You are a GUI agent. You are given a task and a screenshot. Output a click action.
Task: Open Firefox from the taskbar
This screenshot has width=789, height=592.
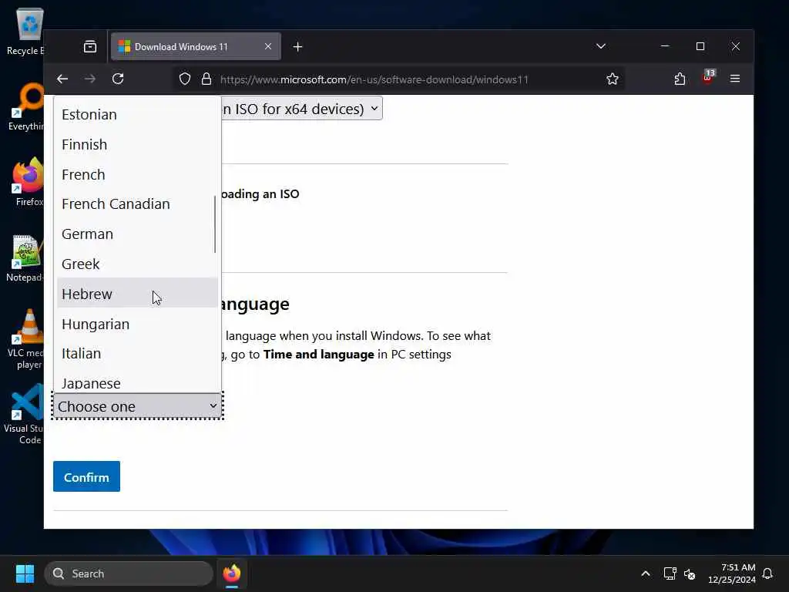click(x=232, y=573)
